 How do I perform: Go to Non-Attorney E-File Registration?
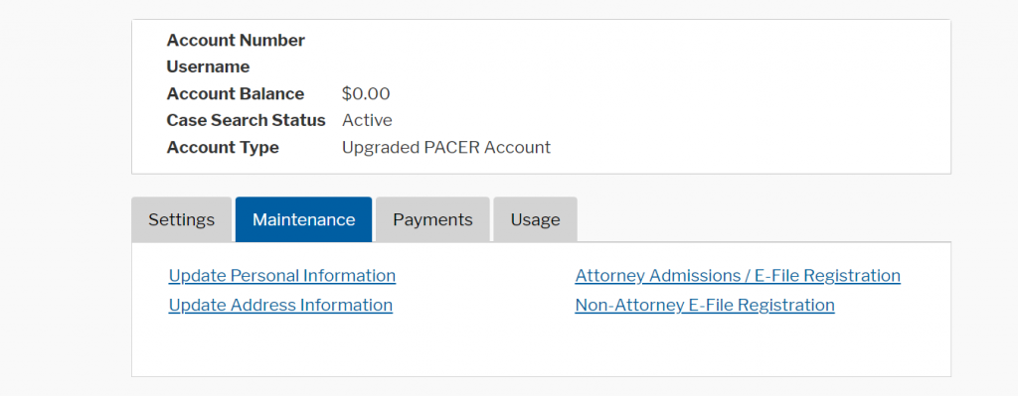[x=705, y=305]
